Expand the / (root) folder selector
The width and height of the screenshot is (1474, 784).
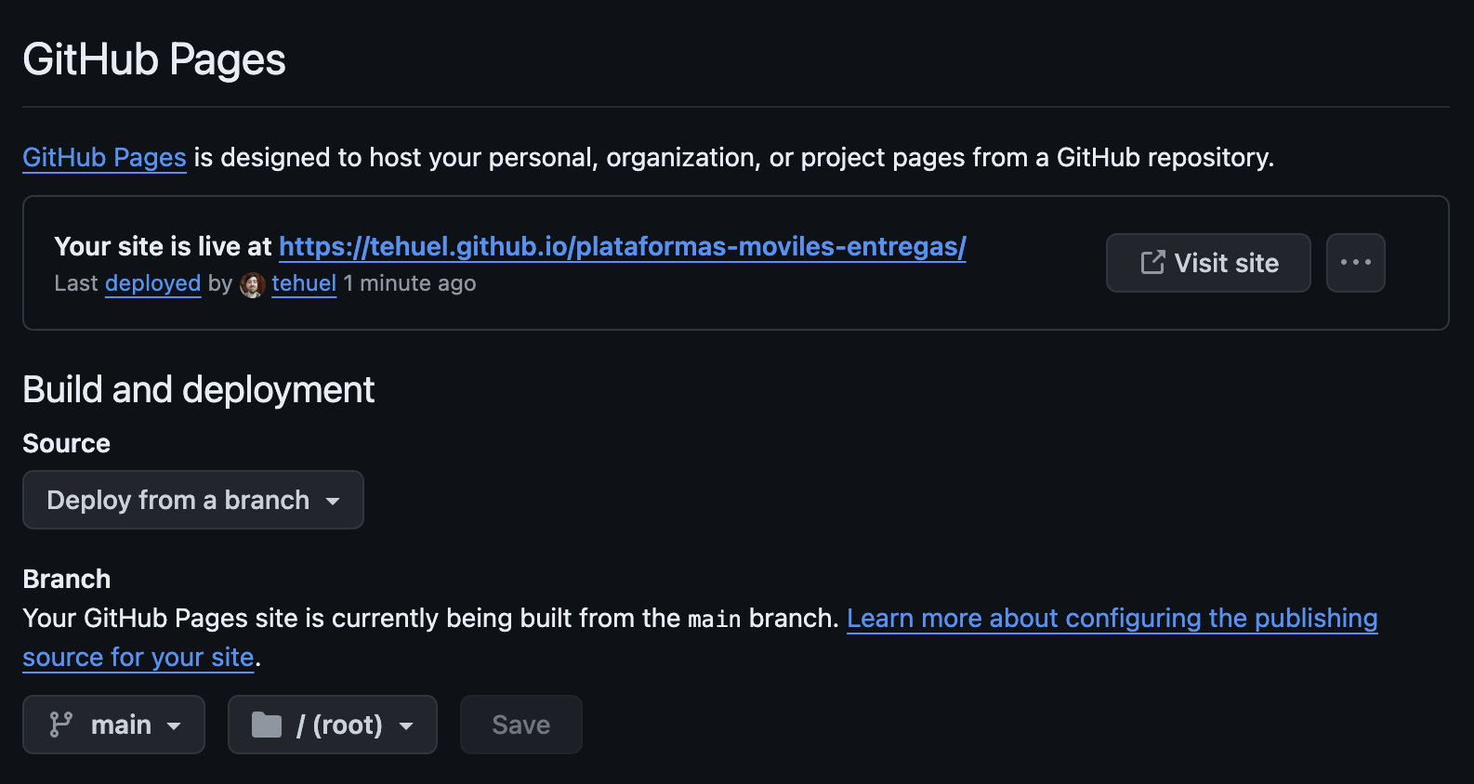(x=332, y=725)
